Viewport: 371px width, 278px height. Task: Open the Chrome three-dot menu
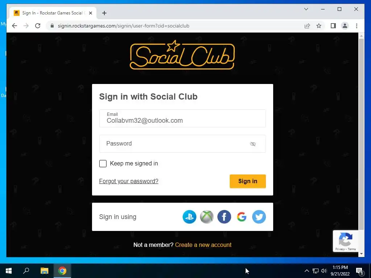[357, 26]
